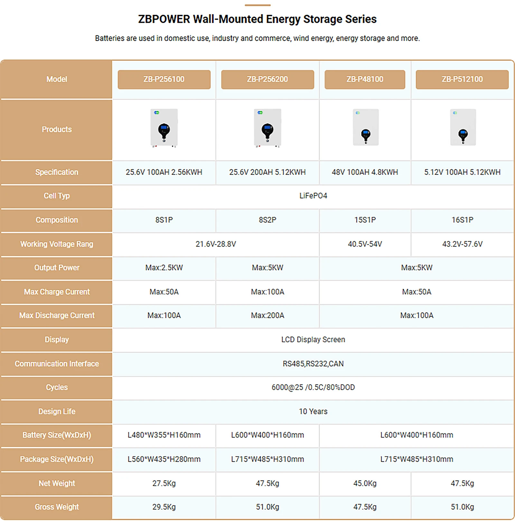Click the ZBPOWER Wall-Mounted Energy Storage Series heading
Image resolution: width=515 pixels, height=522 pixels.
[257, 19]
